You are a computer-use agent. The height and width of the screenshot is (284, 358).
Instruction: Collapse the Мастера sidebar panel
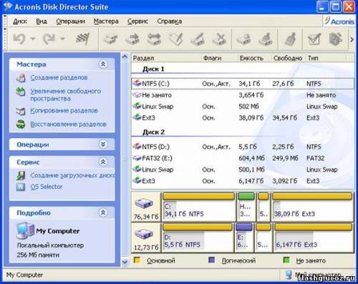coord(103,64)
